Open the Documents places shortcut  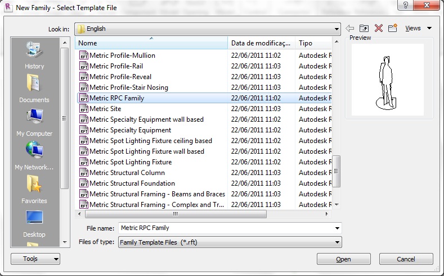(34, 88)
